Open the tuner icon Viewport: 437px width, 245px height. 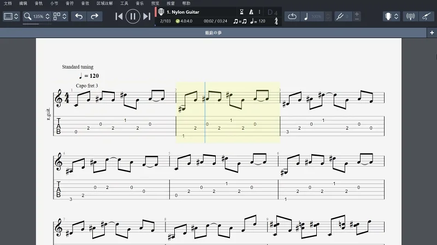pos(410,16)
